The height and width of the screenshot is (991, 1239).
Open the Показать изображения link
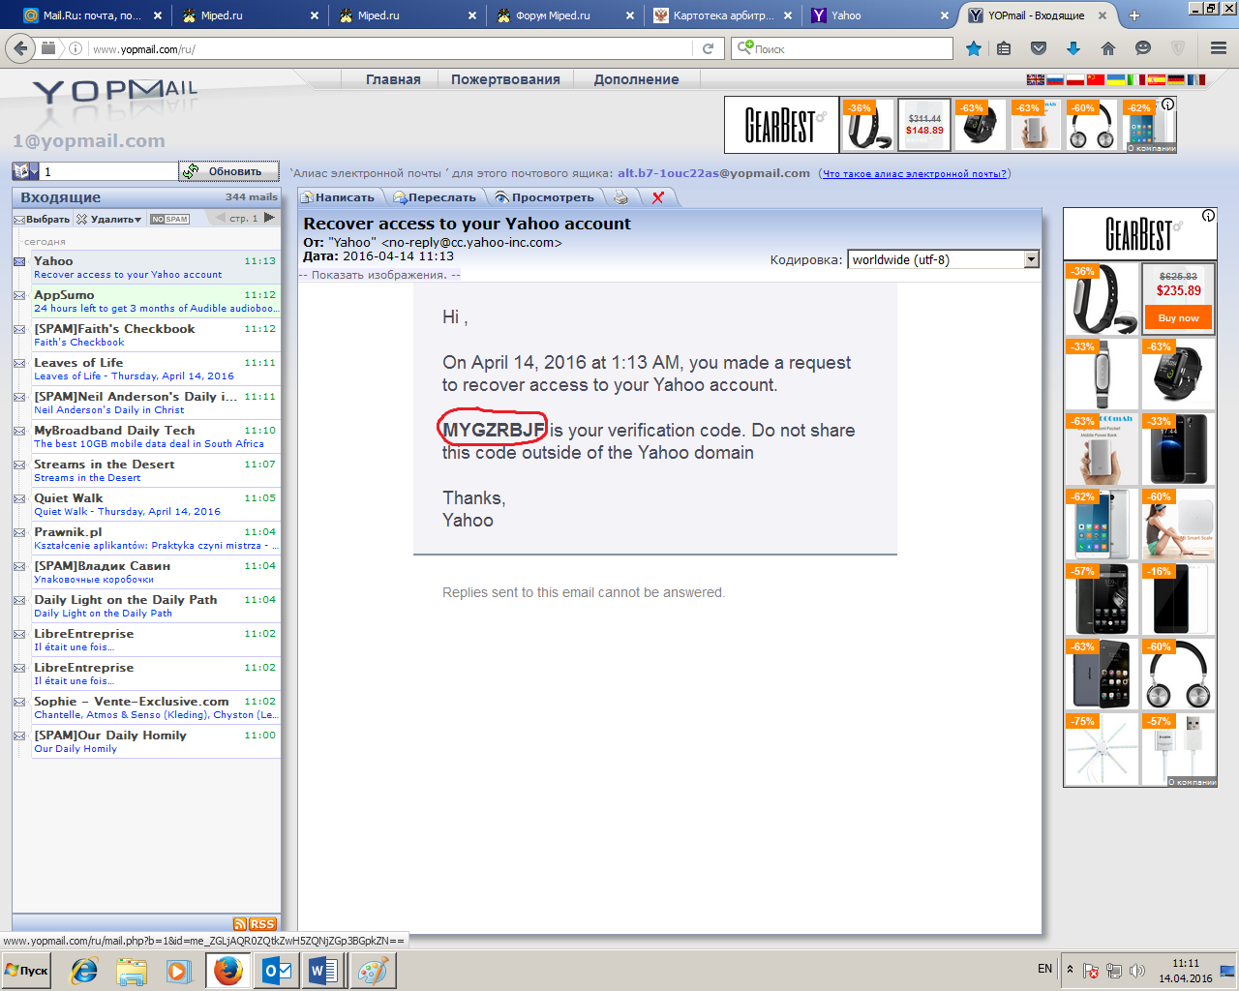point(379,275)
